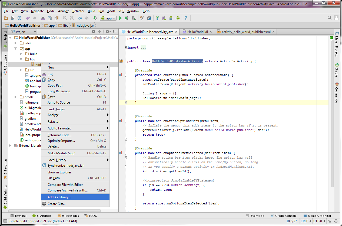Open the AVD Manager icon
Screen dimensions: 342x226
tap(164, 18)
